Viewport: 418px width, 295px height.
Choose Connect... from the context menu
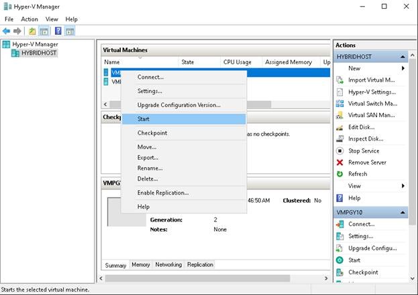pos(184,77)
